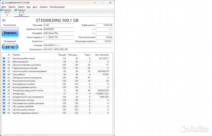Select the raw value 62723377
Viewport: 212px width, 136px height.
104,58
